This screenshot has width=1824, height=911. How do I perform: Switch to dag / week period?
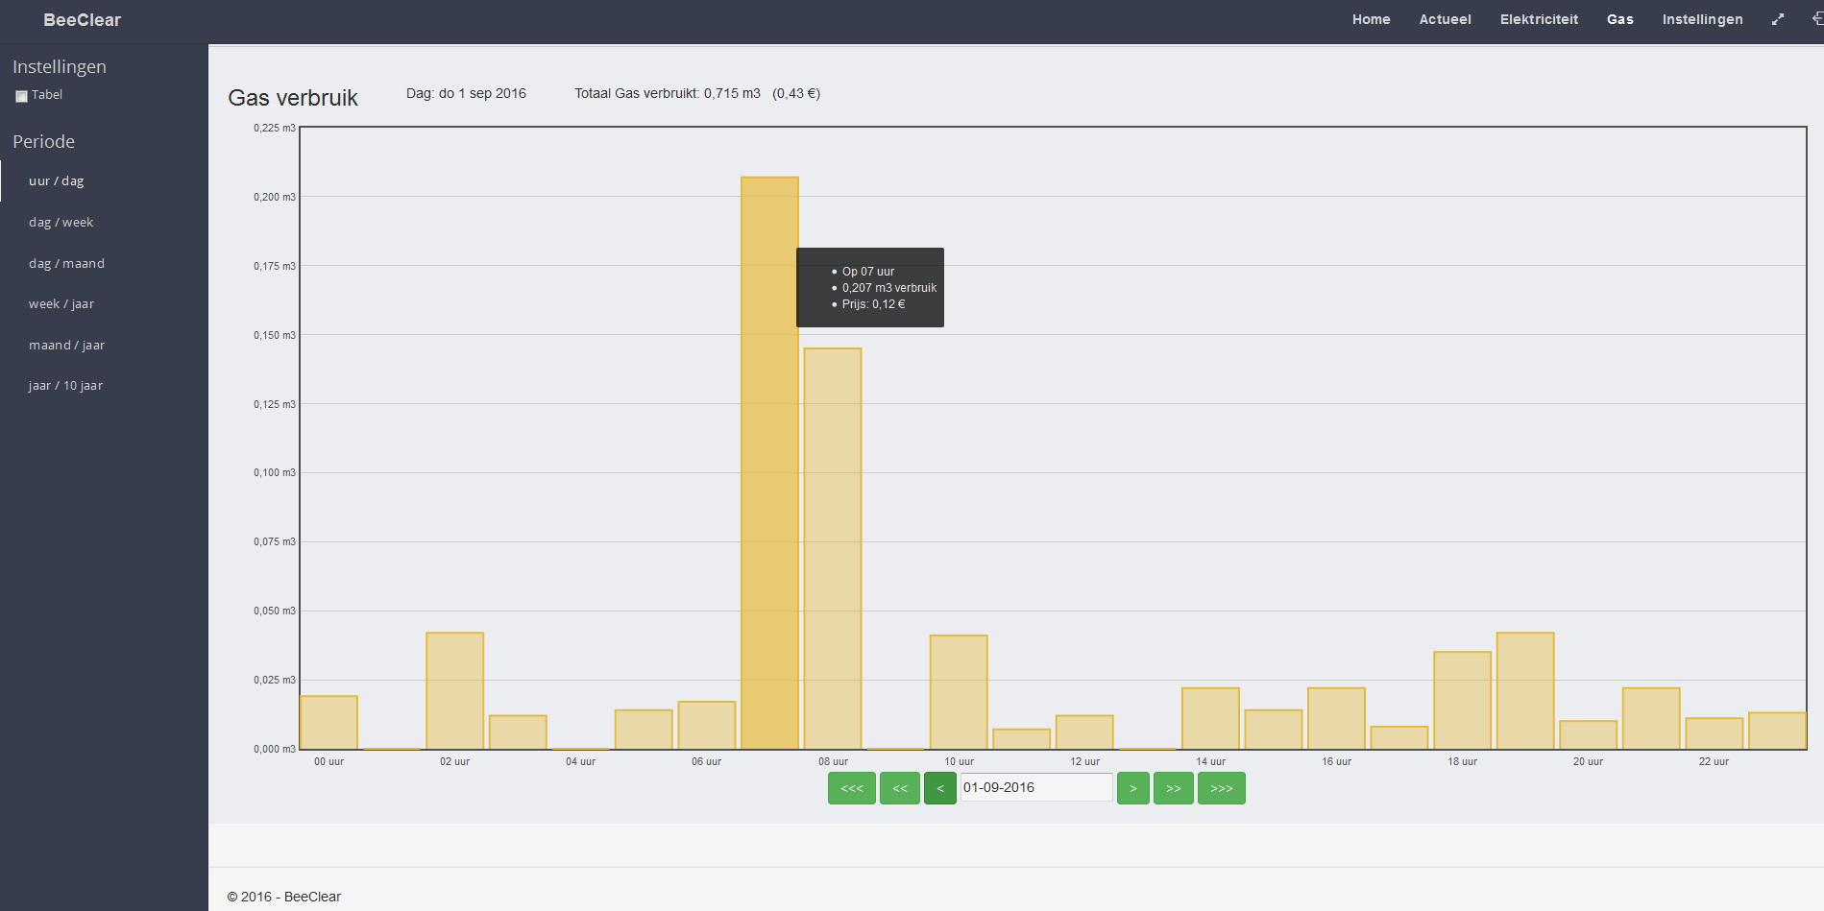click(61, 223)
